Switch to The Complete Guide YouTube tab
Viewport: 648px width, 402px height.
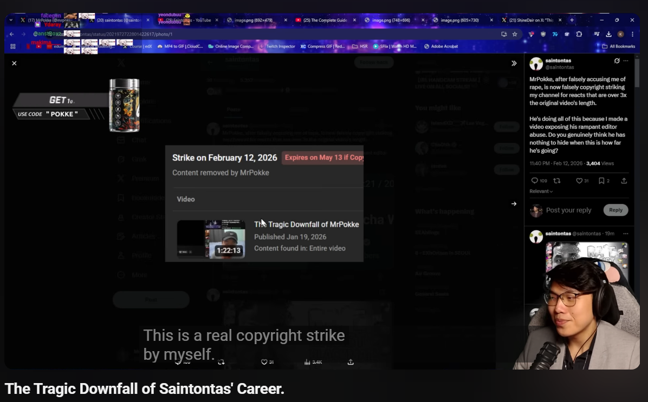(325, 20)
